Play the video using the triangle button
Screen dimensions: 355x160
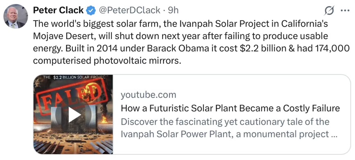(x=74, y=115)
